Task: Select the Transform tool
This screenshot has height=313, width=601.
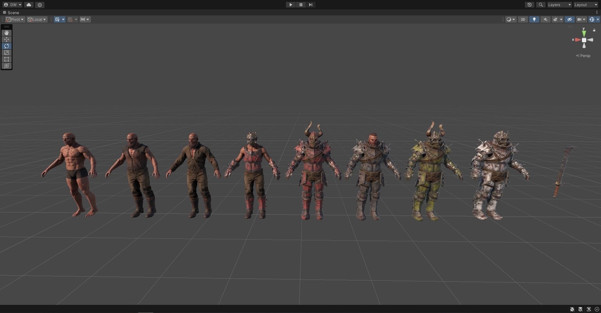Action: [7, 66]
